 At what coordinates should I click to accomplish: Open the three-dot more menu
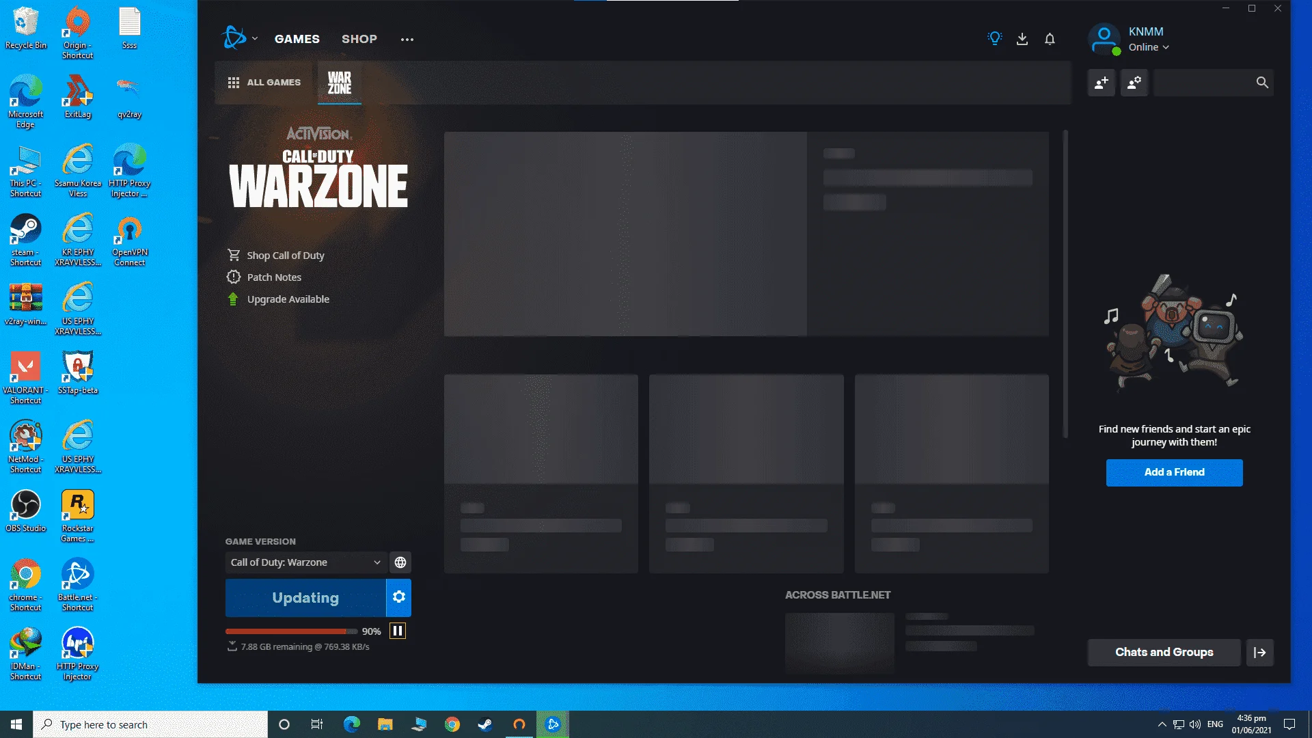coord(407,40)
